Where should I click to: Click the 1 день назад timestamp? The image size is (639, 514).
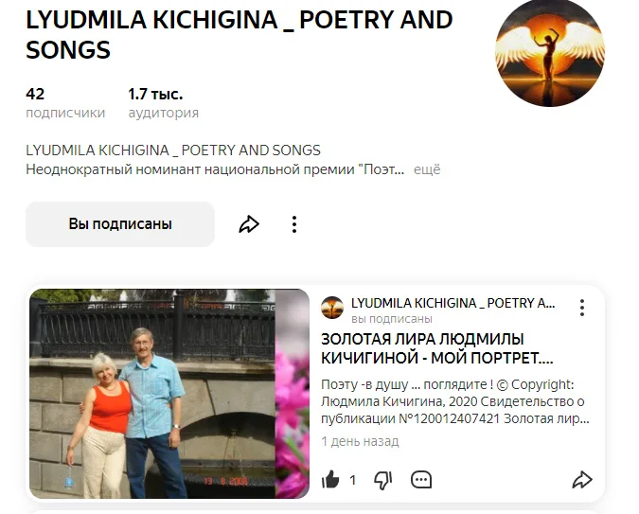(x=360, y=441)
